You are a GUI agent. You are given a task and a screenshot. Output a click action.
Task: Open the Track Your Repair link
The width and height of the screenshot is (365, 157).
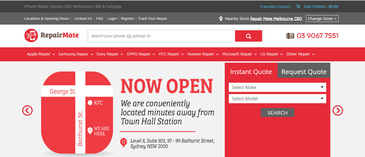(x=152, y=19)
